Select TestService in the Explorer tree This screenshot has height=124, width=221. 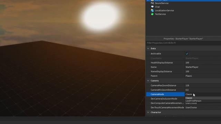[x=160, y=14]
